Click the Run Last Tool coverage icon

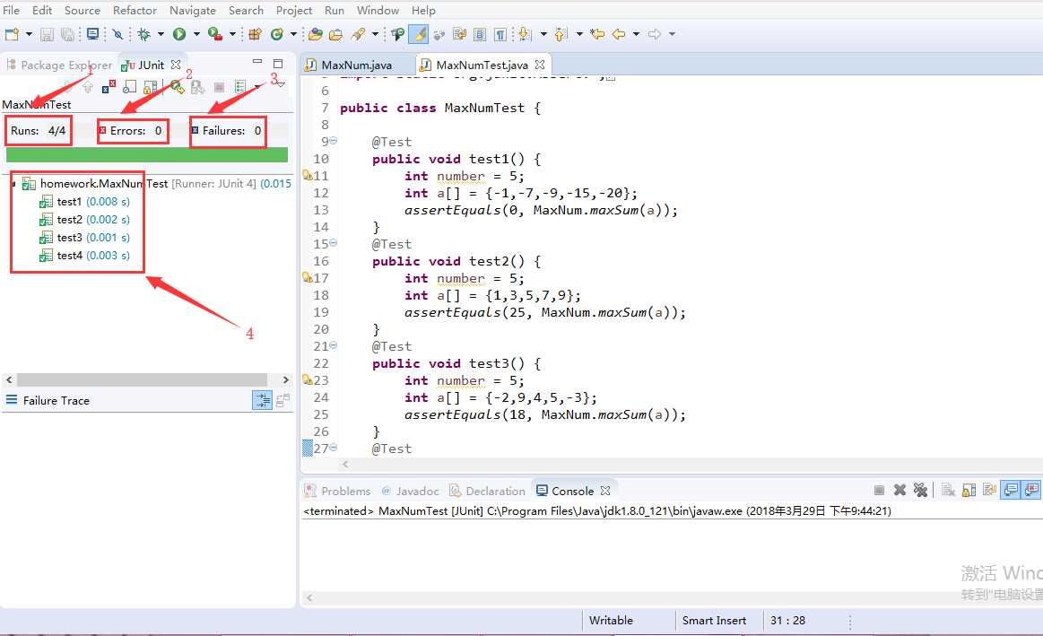pyautogui.click(x=215, y=34)
